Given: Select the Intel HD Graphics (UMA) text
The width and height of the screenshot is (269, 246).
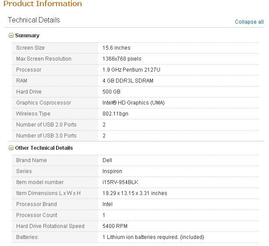Looking at the screenshot, I should click(134, 103).
